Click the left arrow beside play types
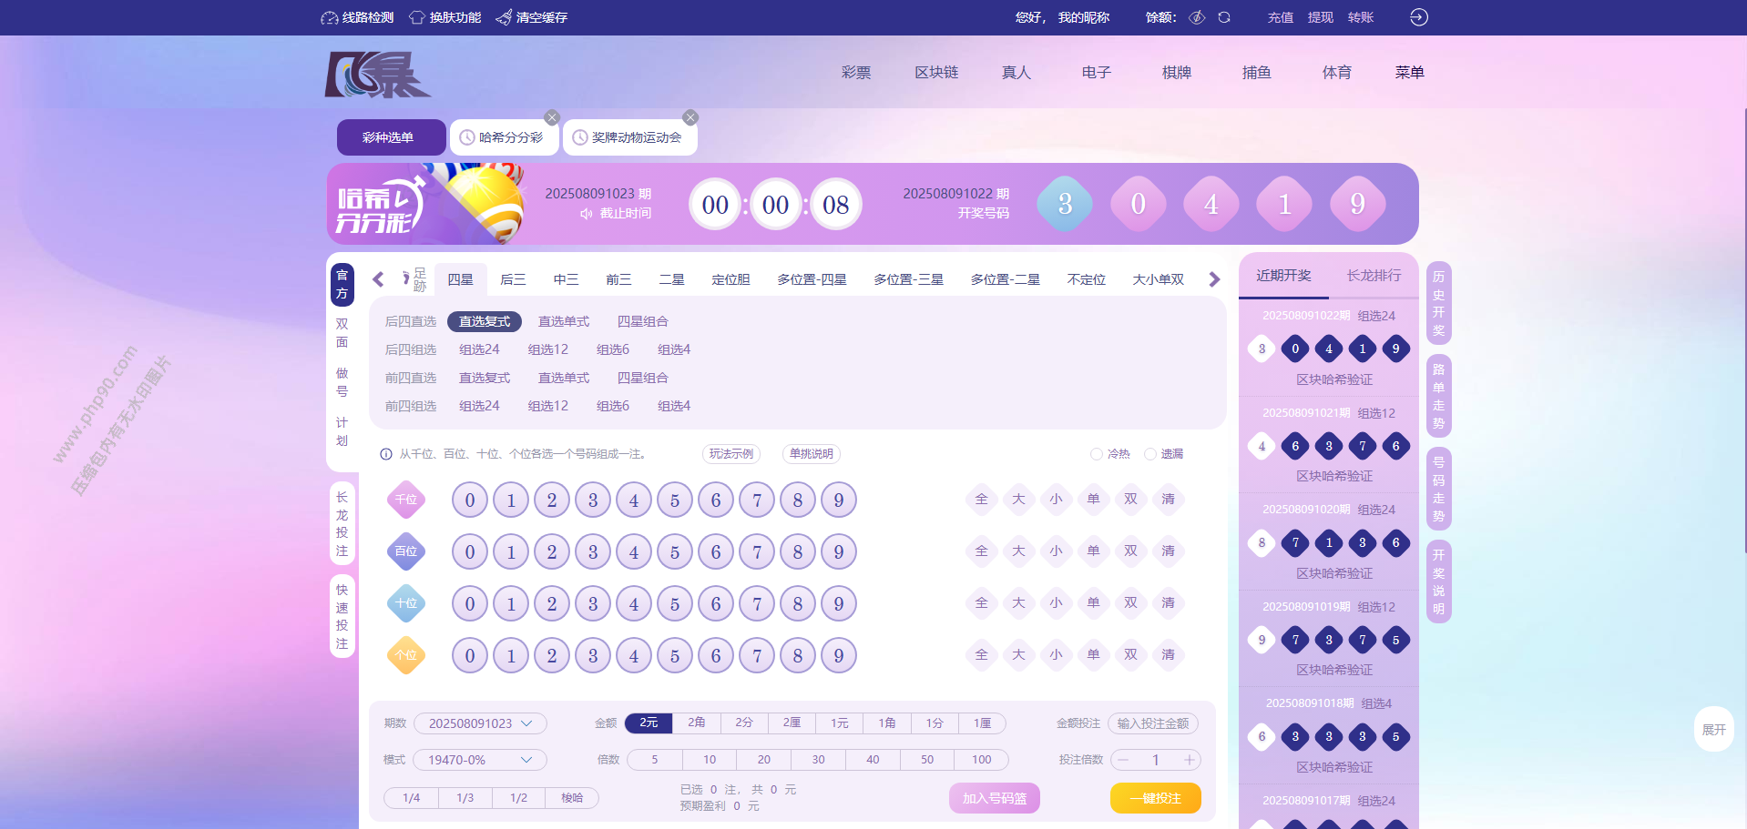1747x829 pixels. pos(379,279)
